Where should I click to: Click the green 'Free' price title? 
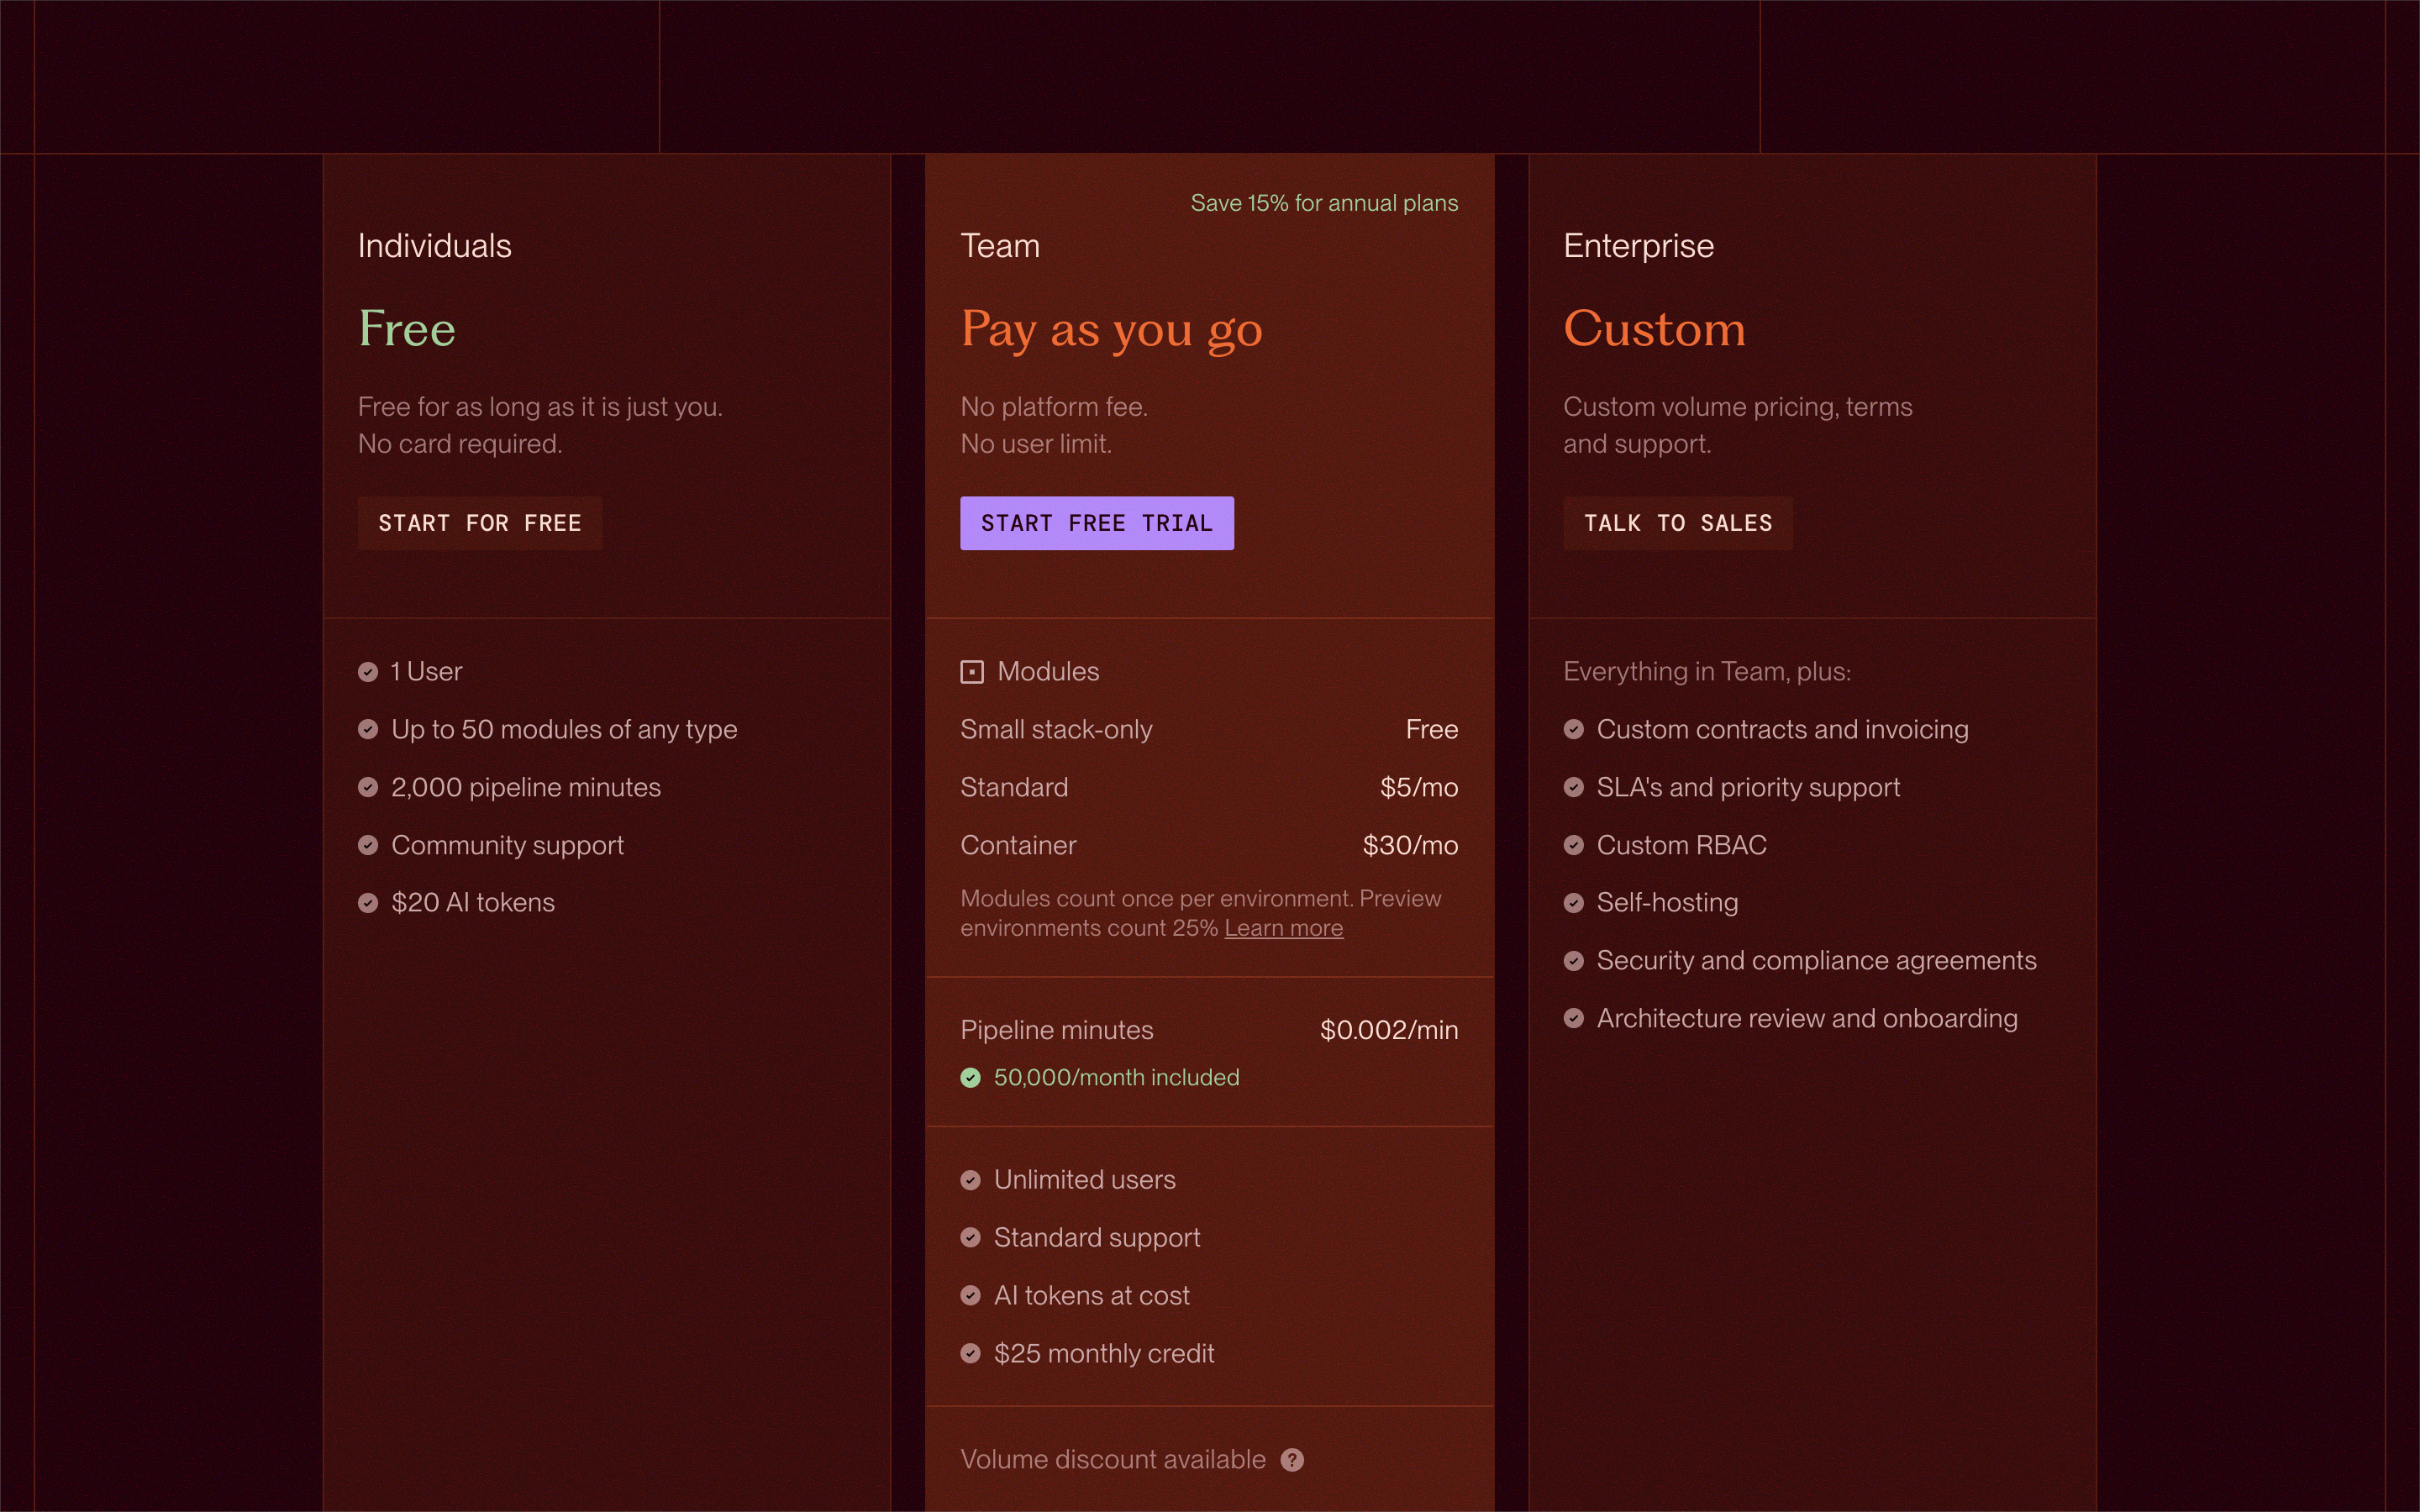[407, 328]
